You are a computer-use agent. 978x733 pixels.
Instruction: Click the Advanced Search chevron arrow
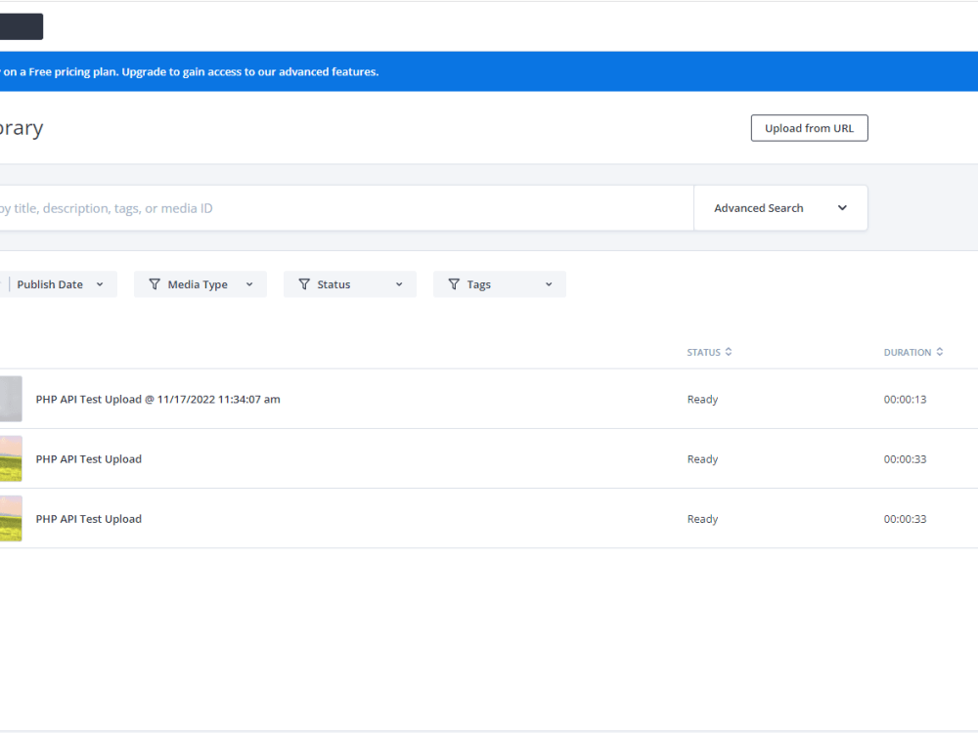(842, 207)
